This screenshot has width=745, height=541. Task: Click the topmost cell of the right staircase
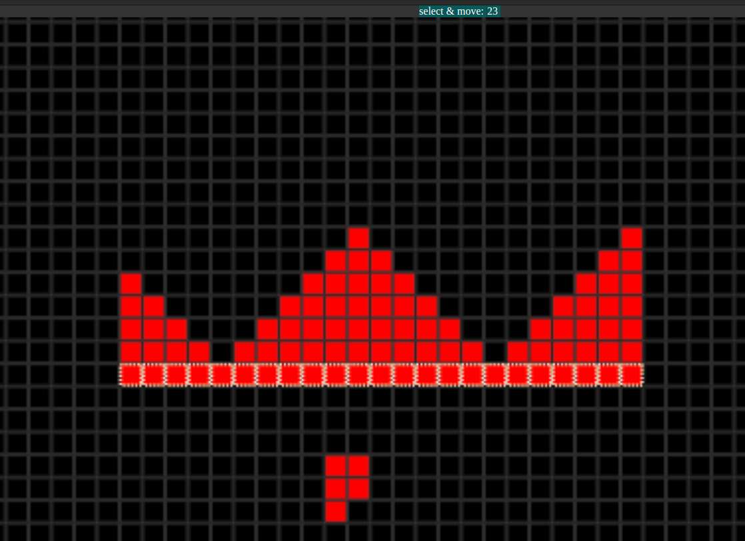[632, 238]
